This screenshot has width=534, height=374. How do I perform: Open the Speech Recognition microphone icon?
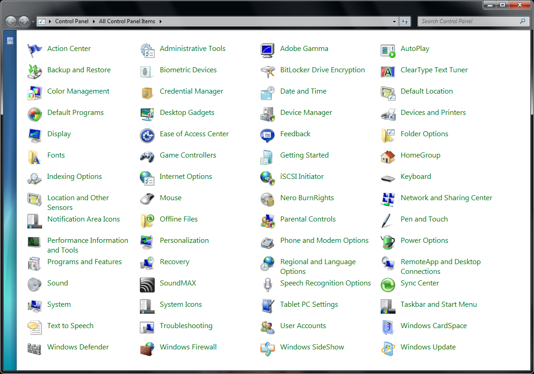pos(267,285)
